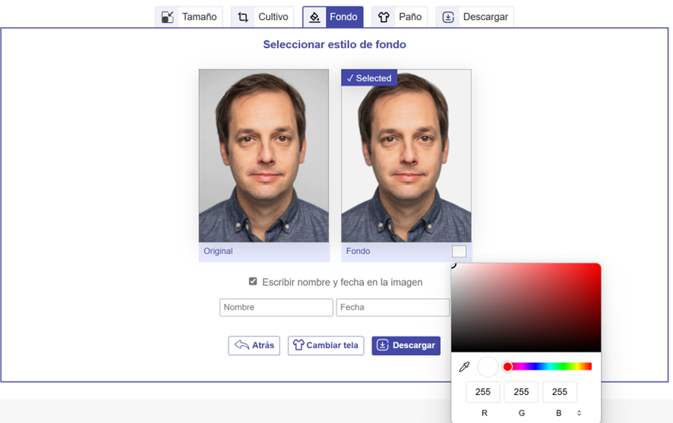Select the Original photo thumbnail
The width and height of the screenshot is (673, 423).
[264, 156]
